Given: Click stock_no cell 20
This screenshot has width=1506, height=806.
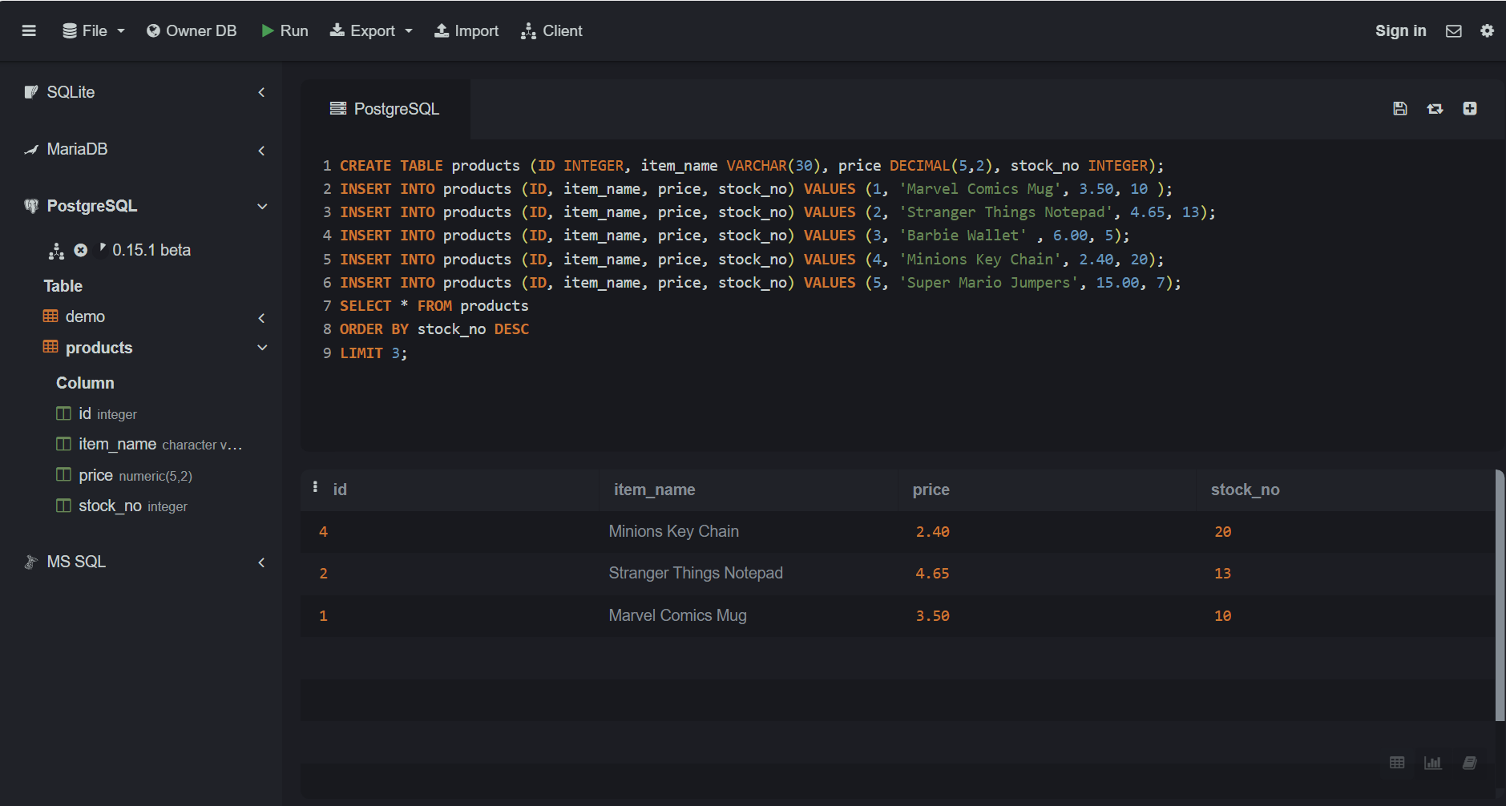Looking at the screenshot, I should click(x=1222, y=532).
